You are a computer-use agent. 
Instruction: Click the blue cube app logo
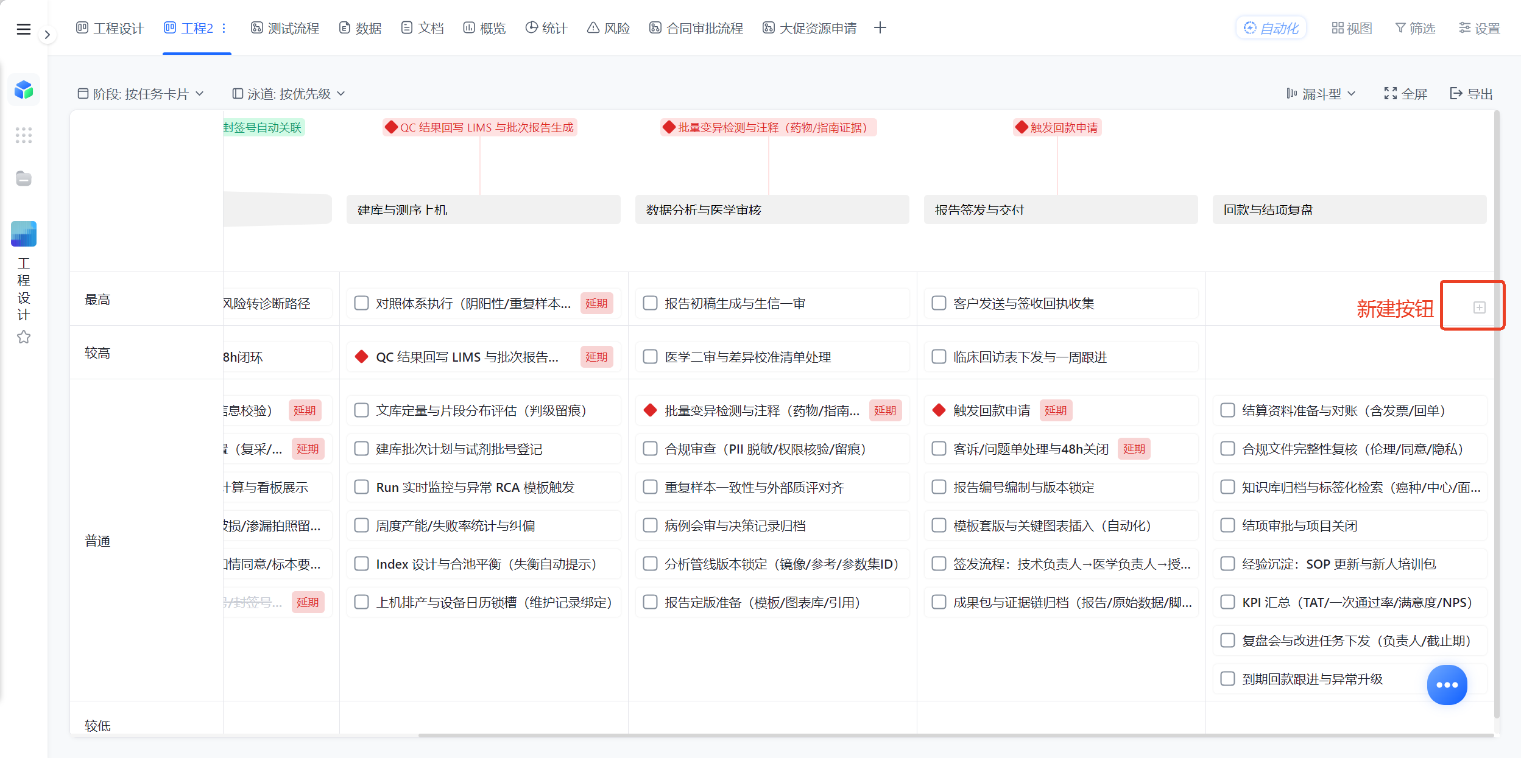24,90
